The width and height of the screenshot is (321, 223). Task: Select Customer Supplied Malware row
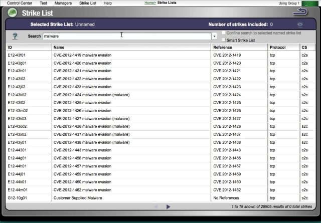pos(160,198)
